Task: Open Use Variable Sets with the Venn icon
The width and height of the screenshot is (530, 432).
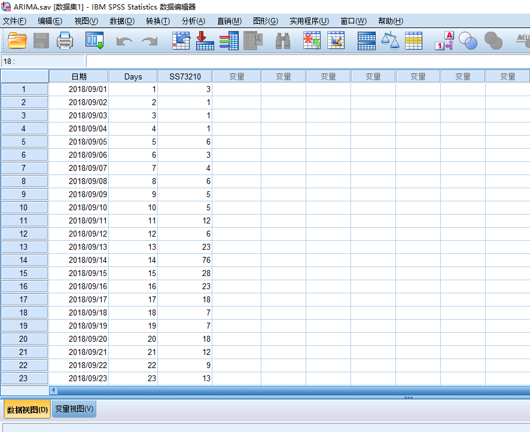Action: 468,41
